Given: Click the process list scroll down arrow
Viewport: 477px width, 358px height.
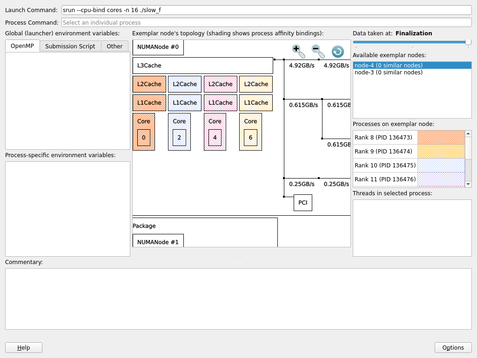Looking at the screenshot, I should tap(468, 184).
